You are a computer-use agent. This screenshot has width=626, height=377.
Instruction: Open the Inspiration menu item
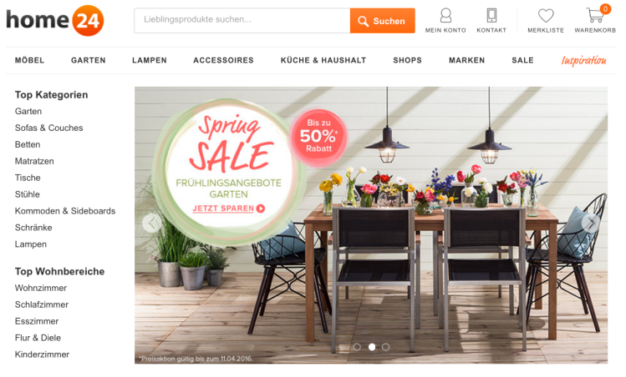(x=583, y=60)
